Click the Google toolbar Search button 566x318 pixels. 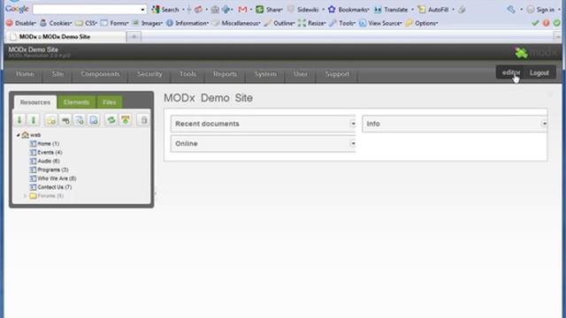(x=165, y=10)
